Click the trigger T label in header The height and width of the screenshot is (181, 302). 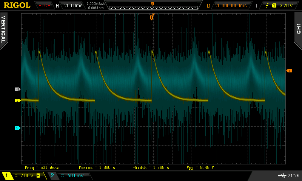point(256,6)
